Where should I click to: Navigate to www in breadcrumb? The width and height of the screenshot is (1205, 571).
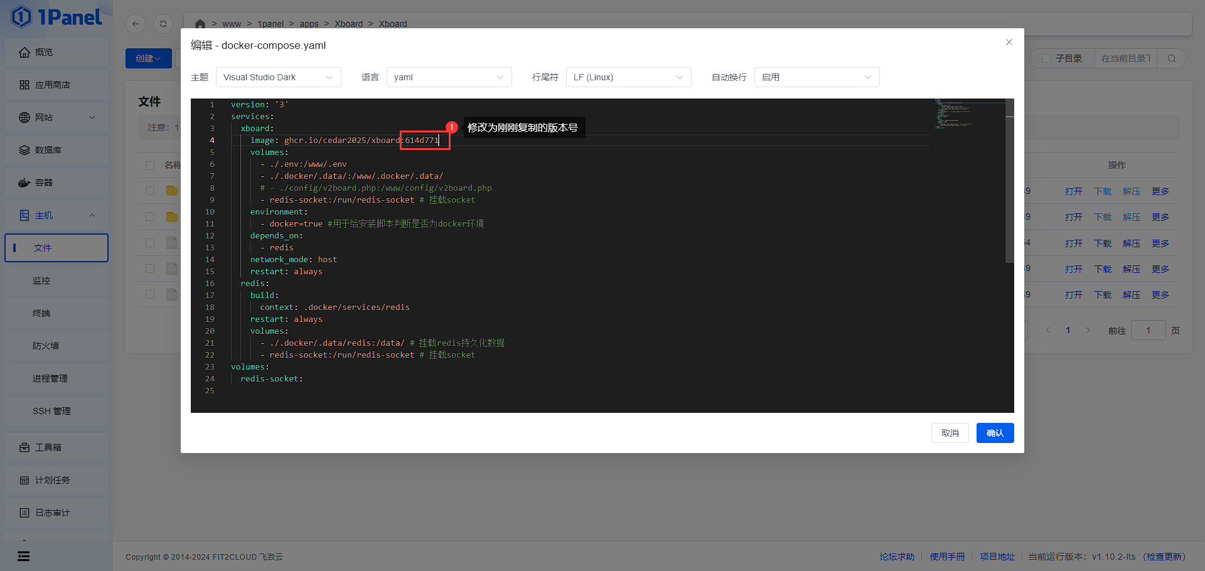232,24
